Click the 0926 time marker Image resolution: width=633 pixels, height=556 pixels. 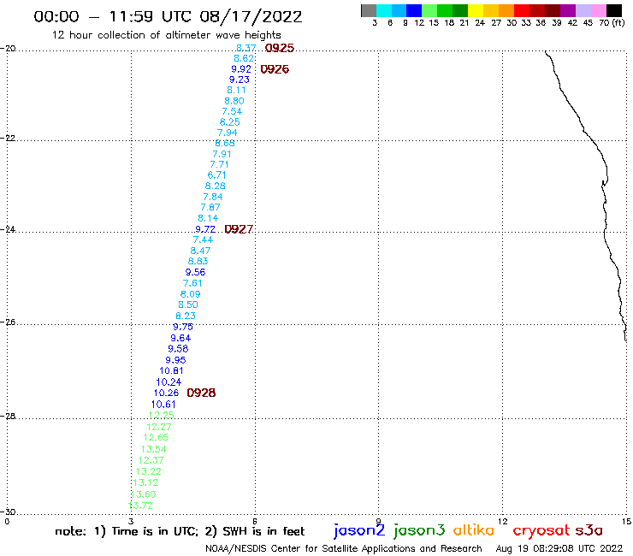click(x=275, y=69)
